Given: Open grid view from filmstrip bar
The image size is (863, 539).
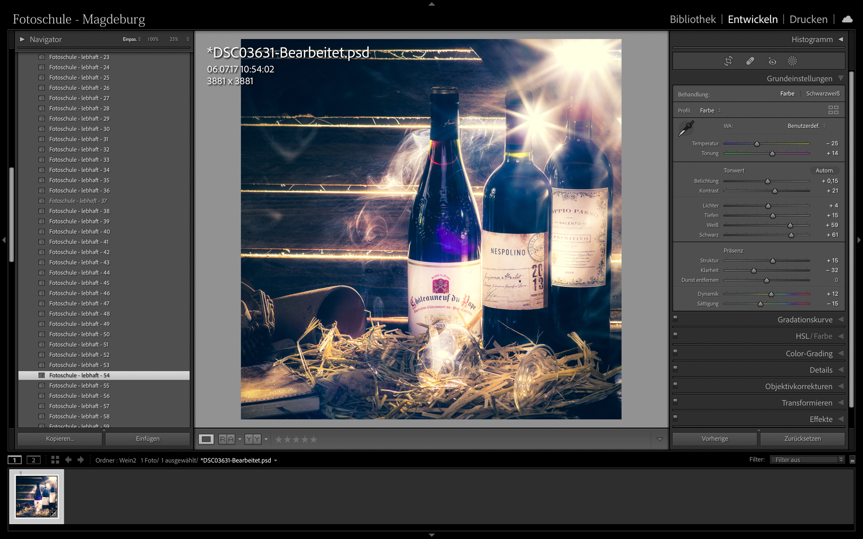Looking at the screenshot, I should [55, 460].
